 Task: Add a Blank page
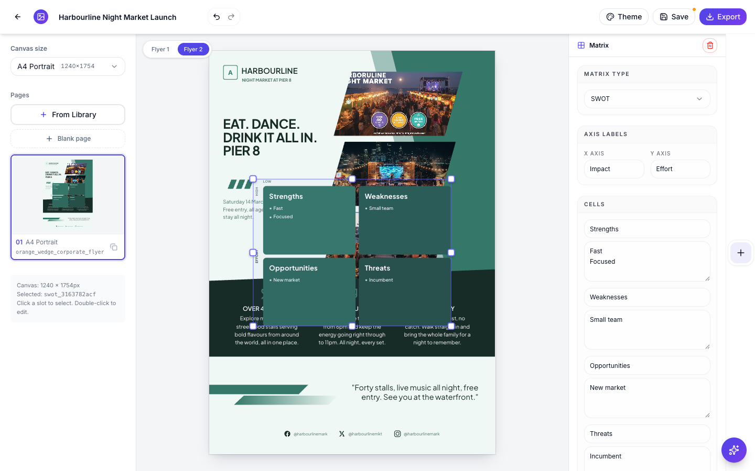[68, 139]
